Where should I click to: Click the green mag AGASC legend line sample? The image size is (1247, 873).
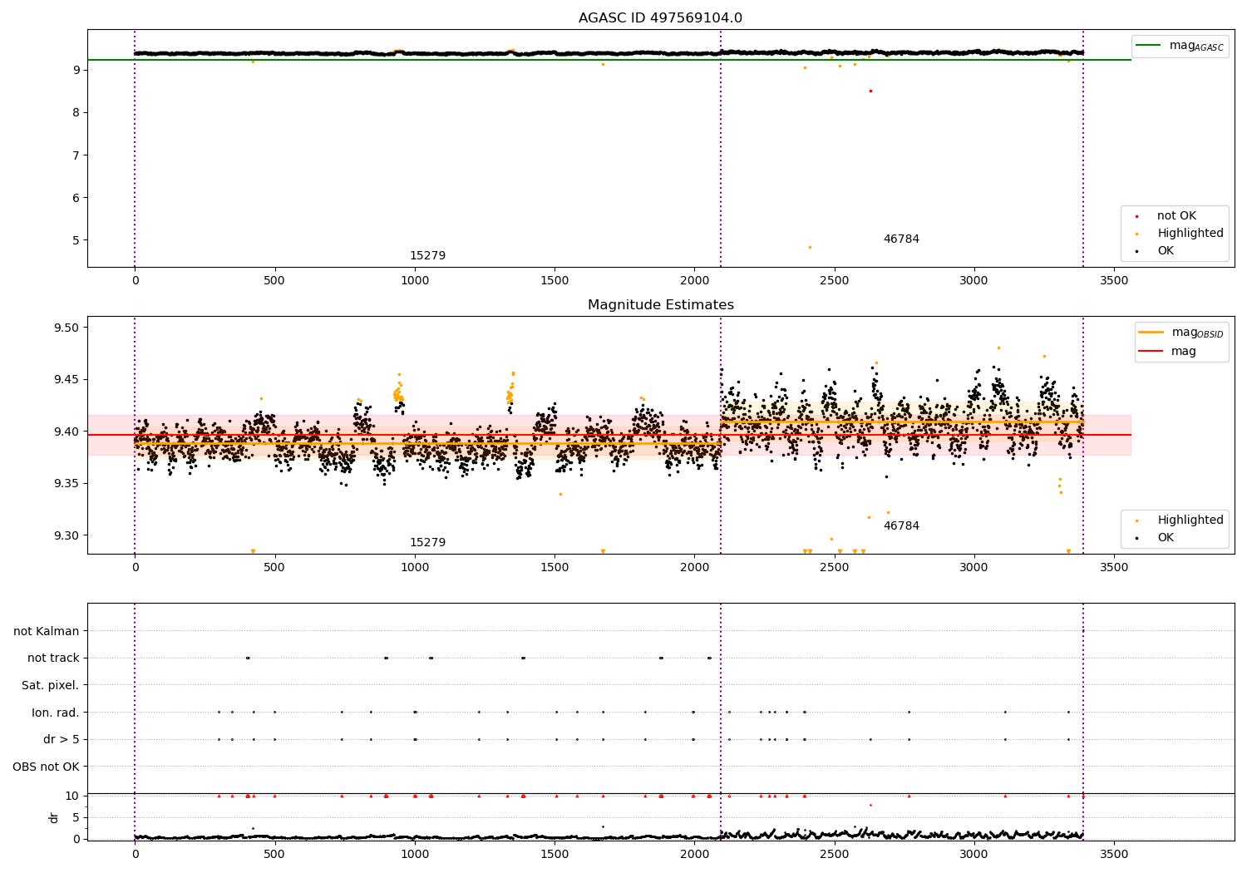coord(1150,46)
